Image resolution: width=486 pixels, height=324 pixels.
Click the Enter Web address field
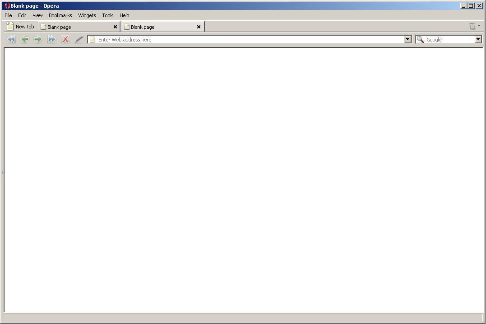tap(250, 39)
